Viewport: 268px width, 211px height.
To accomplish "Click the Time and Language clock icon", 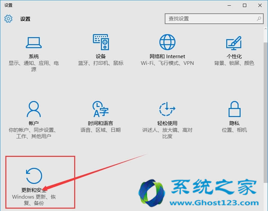I will click(101, 109).
